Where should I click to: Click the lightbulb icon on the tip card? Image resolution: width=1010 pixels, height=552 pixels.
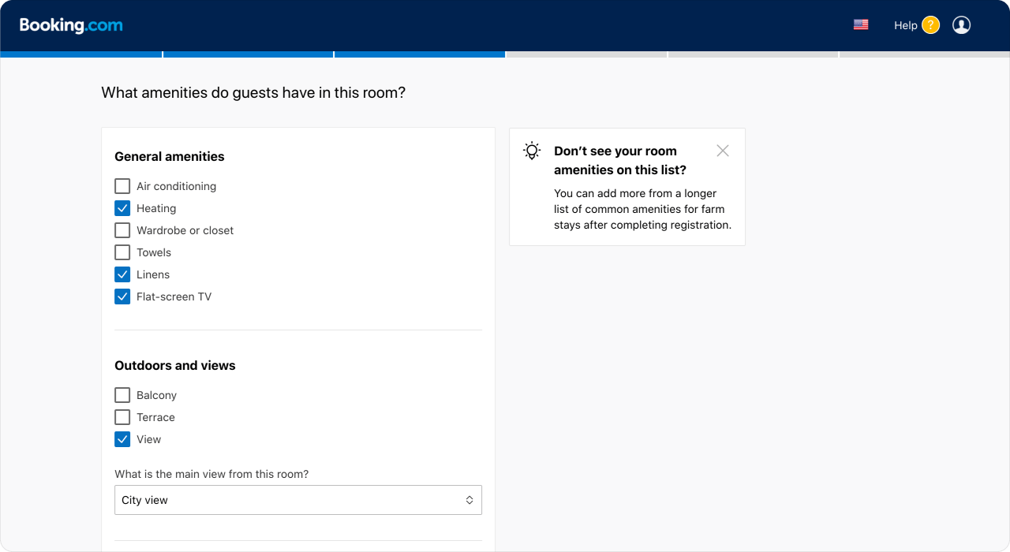pyautogui.click(x=532, y=150)
